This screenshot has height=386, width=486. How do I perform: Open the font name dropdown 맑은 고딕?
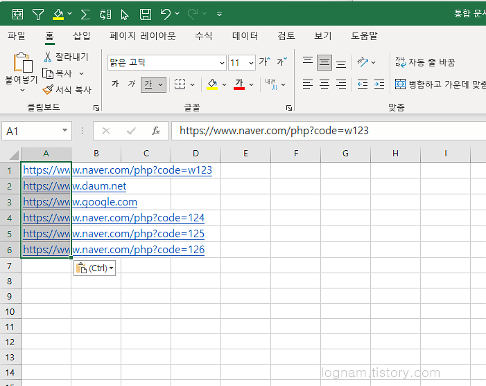[x=222, y=63]
